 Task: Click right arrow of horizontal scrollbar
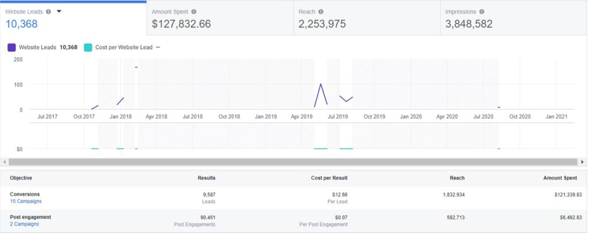tap(583, 162)
